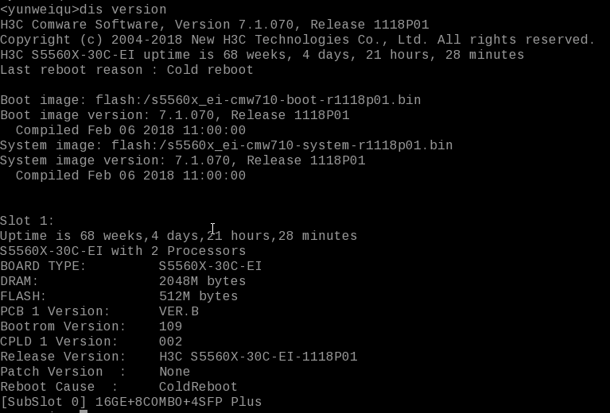Click the Bootrom Version value 109
The width and height of the screenshot is (610, 413).
click(170, 326)
